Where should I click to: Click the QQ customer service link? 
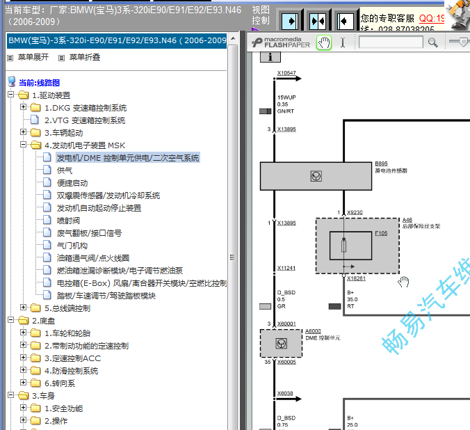pyautogui.click(x=431, y=18)
